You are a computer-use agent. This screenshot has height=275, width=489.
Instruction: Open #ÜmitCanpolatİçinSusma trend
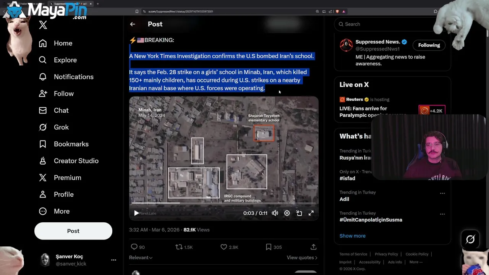[x=371, y=220]
